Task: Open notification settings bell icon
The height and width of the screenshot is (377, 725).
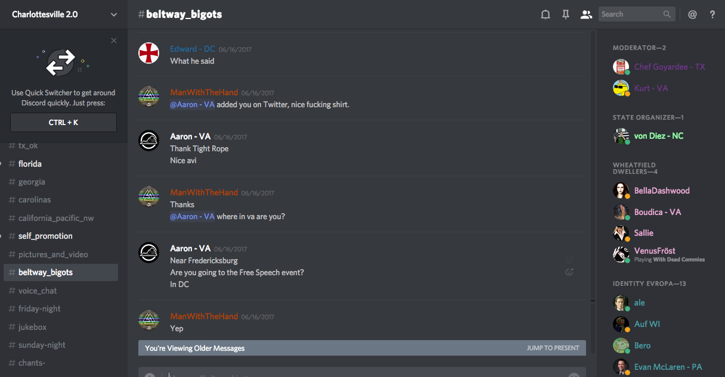Action: 545,14
